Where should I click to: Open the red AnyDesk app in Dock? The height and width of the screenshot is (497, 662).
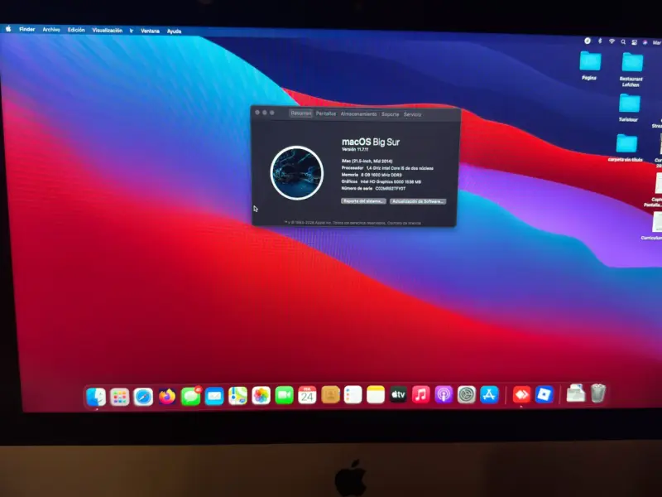tap(521, 395)
